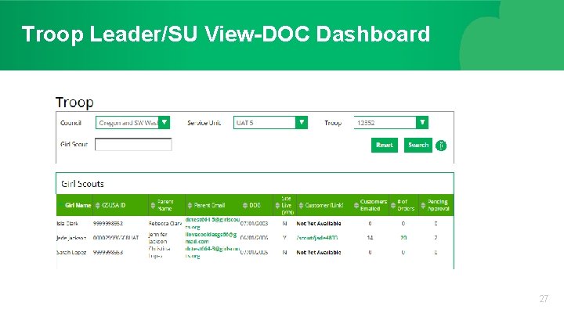The image size is (564, 317).
Task: Sort by the Pending Approval column icon
Action: 423,205
